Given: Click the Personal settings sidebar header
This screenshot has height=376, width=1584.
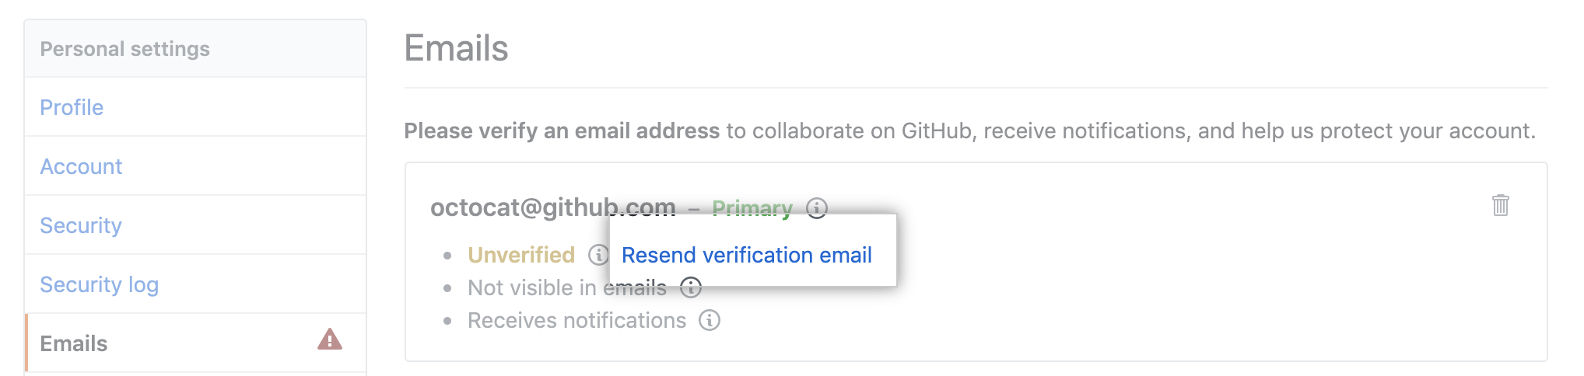Looking at the screenshot, I should (x=124, y=49).
